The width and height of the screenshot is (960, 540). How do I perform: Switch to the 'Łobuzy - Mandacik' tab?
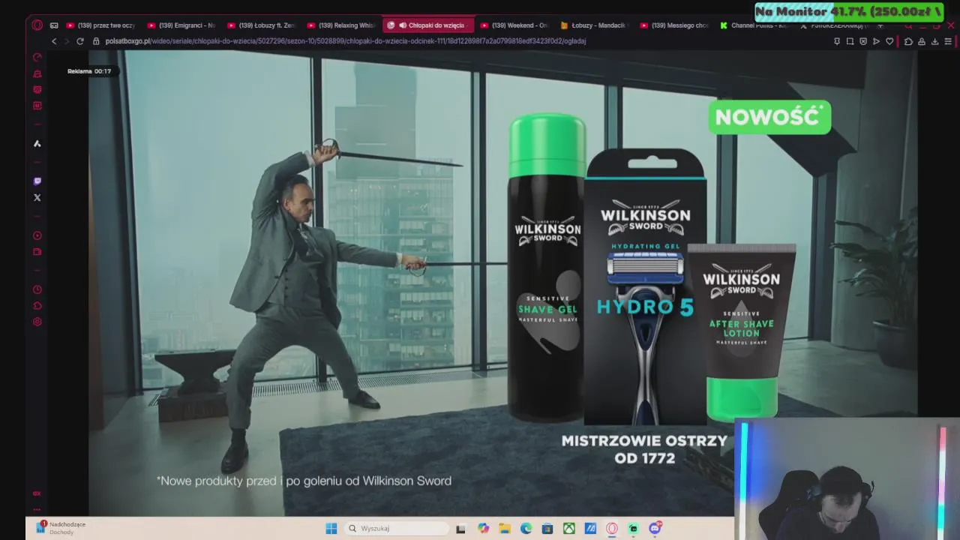pyautogui.click(x=592, y=25)
